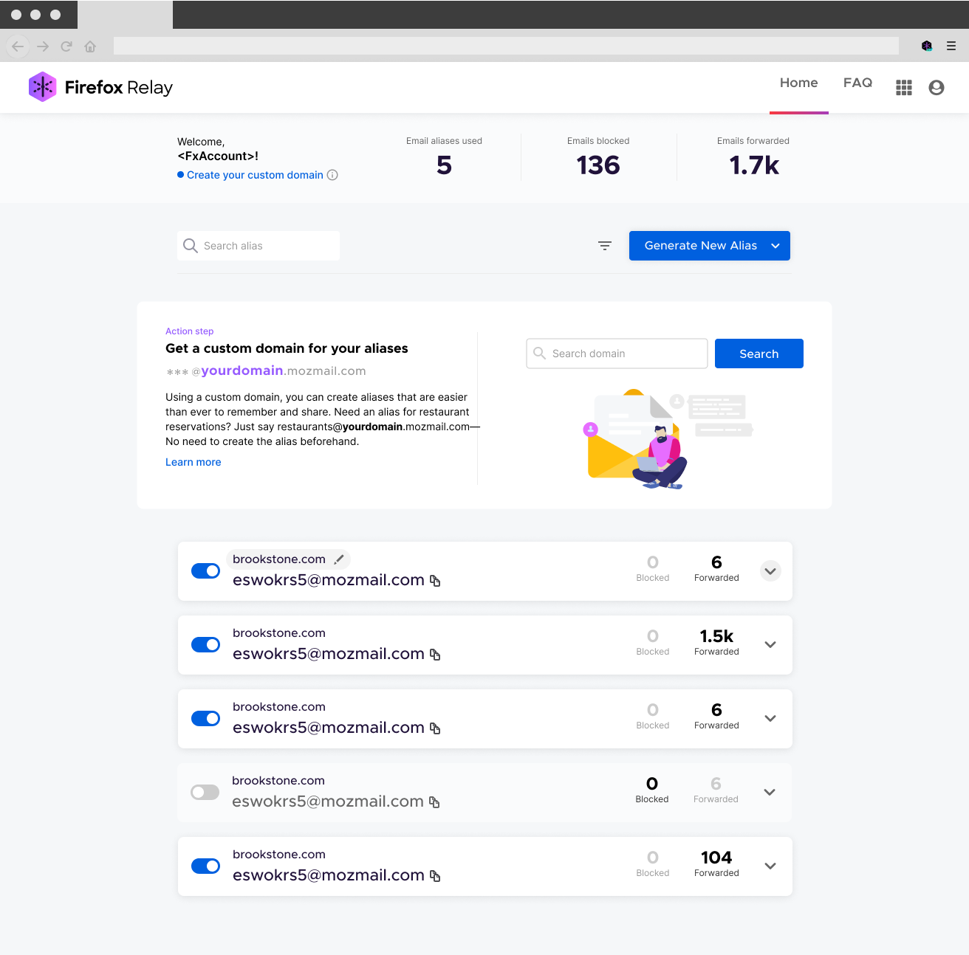Disable forwarding on the first alias card
Screen dimensions: 969x955
(x=205, y=571)
